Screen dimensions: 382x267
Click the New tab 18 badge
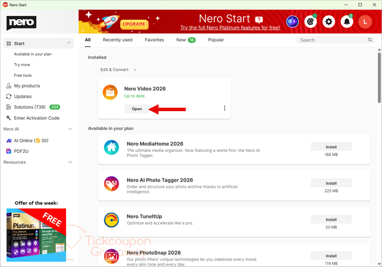point(191,40)
